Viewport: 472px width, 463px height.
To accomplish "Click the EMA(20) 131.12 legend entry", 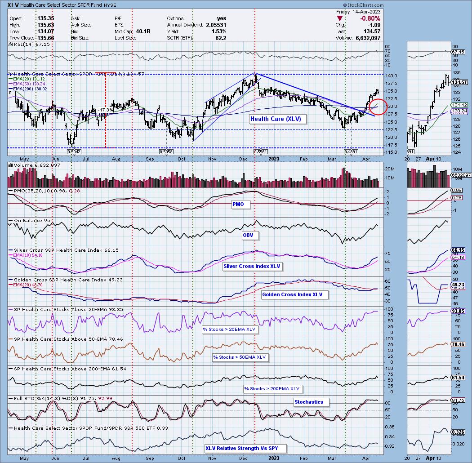I will point(27,79).
